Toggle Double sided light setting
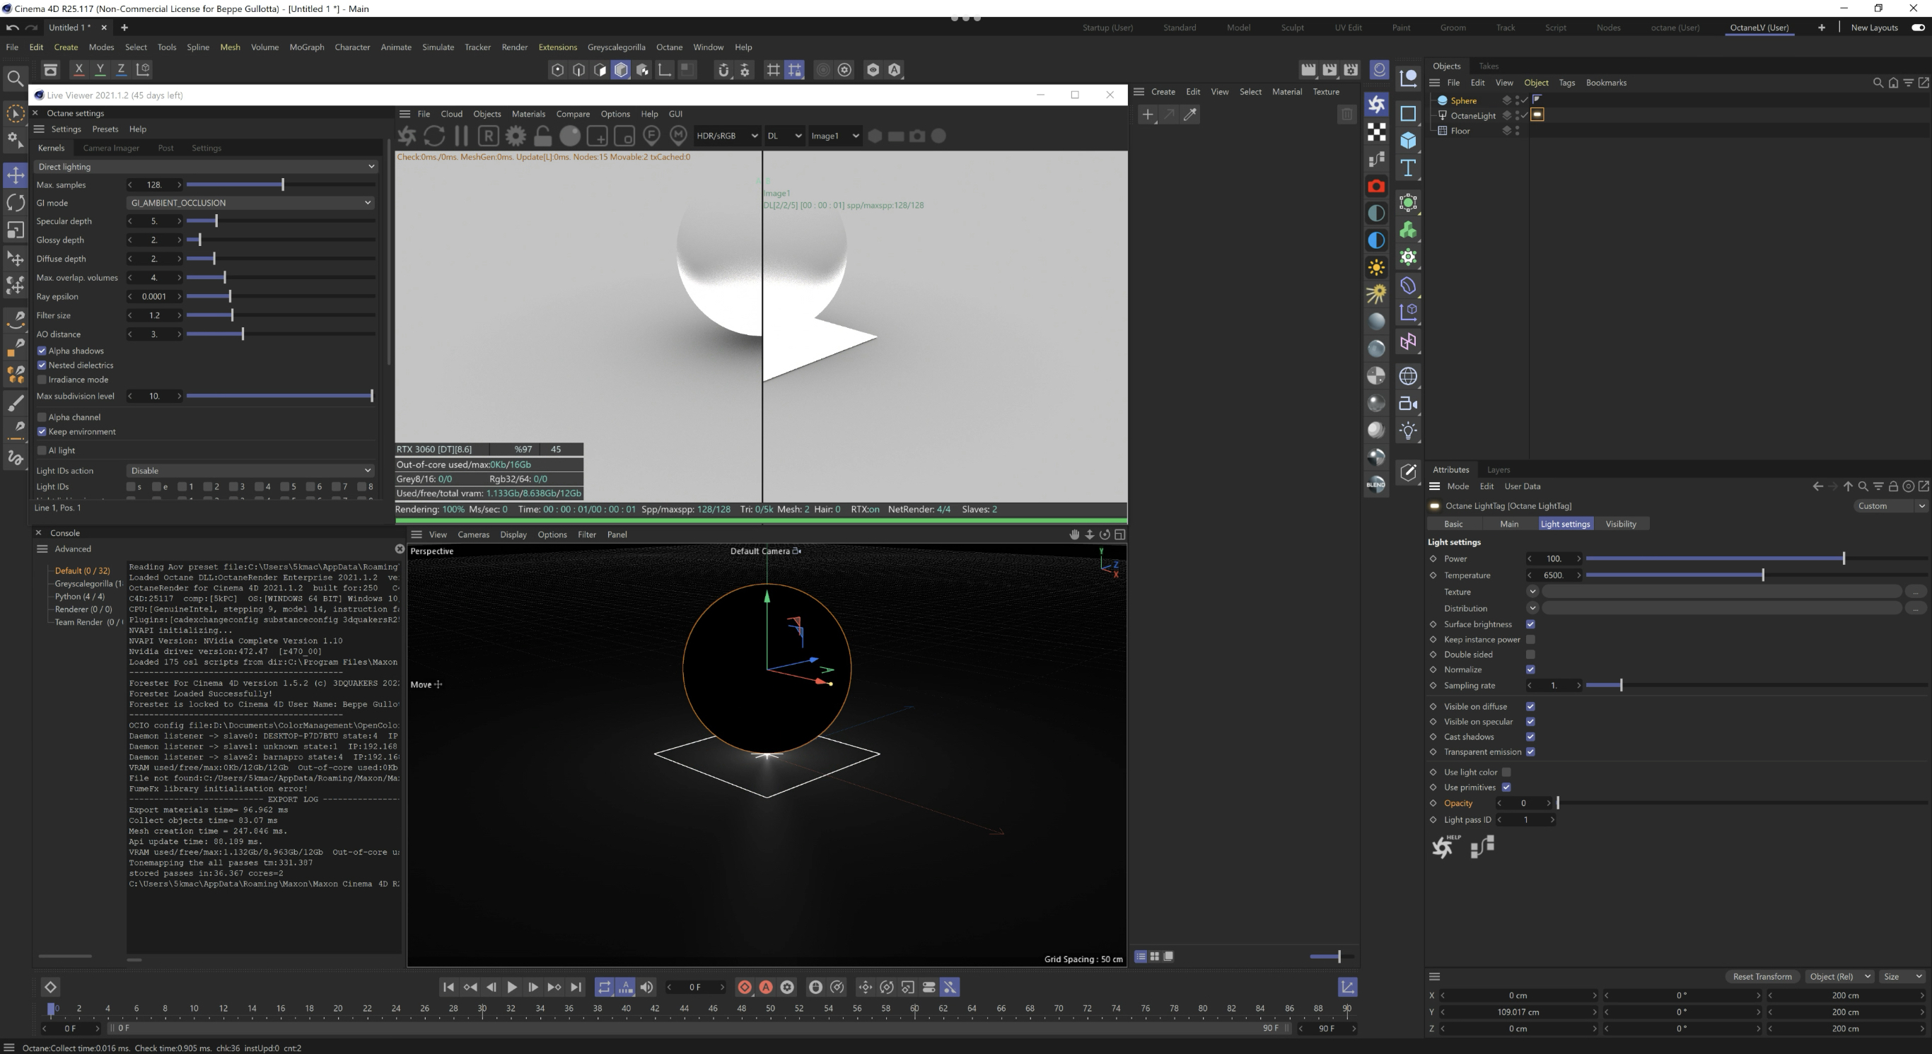Viewport: 1932px width, 1054px height. pyautogui.click(x=1531, y=655)
